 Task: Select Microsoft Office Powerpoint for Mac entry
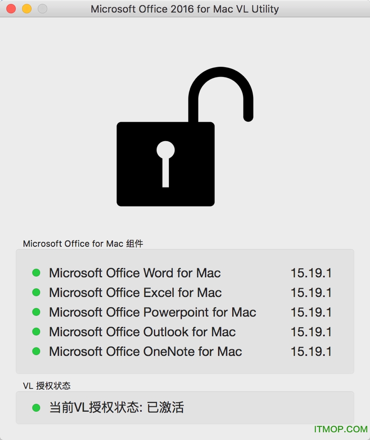coord(153,312)
